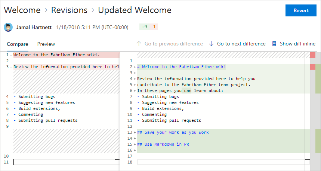321x171 pixels.
Task: Click 'Suggesting new features' on right pane line 8
Action: click(170, 102)
